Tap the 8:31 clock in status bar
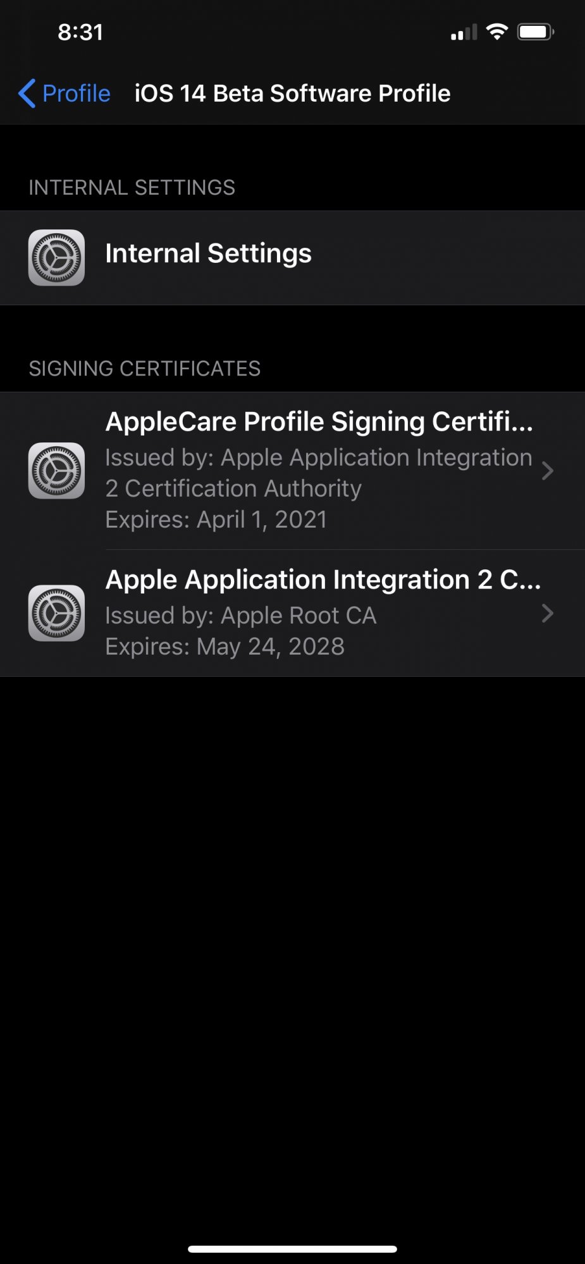This screenshot has height=1264, width=585. pos(80,32)
